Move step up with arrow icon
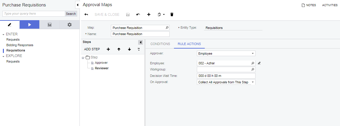 pos(119,49)
